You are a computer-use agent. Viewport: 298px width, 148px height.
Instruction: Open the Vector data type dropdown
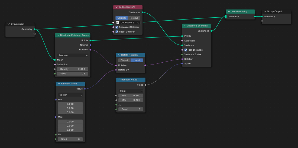tap(70, 95)
